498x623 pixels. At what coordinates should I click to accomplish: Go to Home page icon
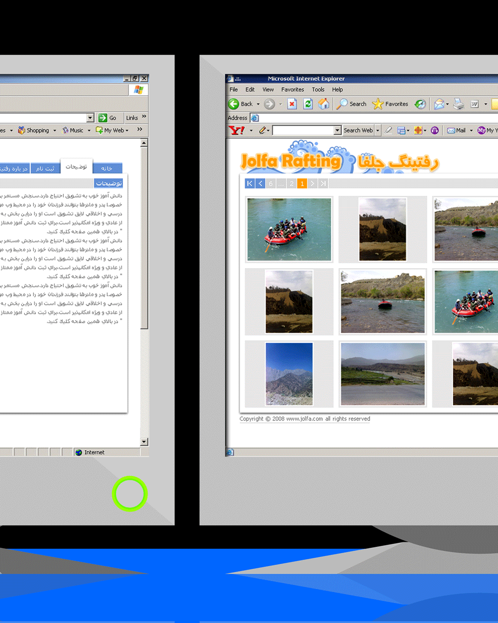pyautogui.click(x=324, y=104)
